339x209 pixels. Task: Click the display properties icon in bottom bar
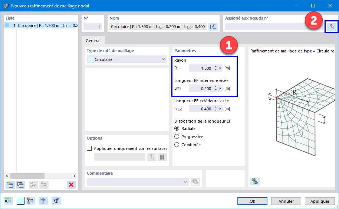coord(30,201)
